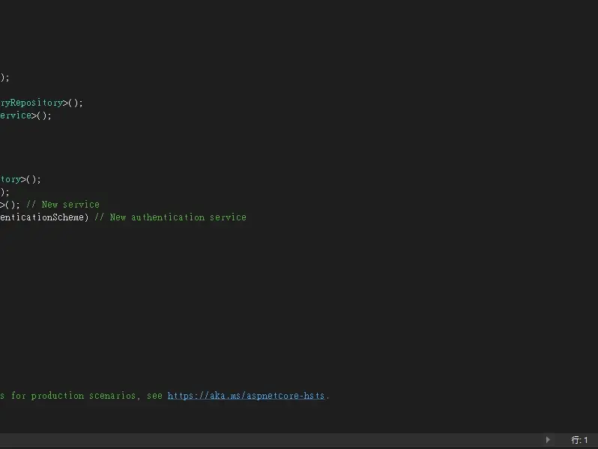The height and width of the screenshot is (449, 598).
Task: Click the period after the hsts link
Action: point(327,396)
